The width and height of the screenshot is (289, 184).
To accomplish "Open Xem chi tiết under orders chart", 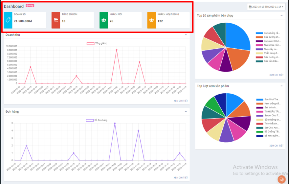I will (x=181, y=177).
